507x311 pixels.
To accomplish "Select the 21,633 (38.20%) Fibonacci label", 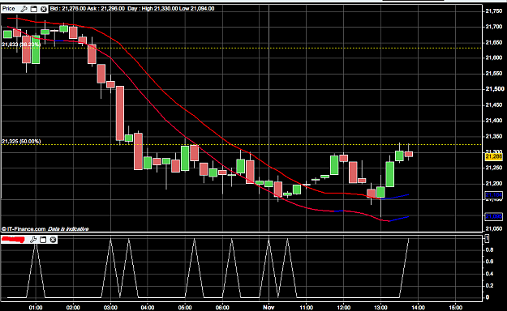I will [x=21, y=45].
